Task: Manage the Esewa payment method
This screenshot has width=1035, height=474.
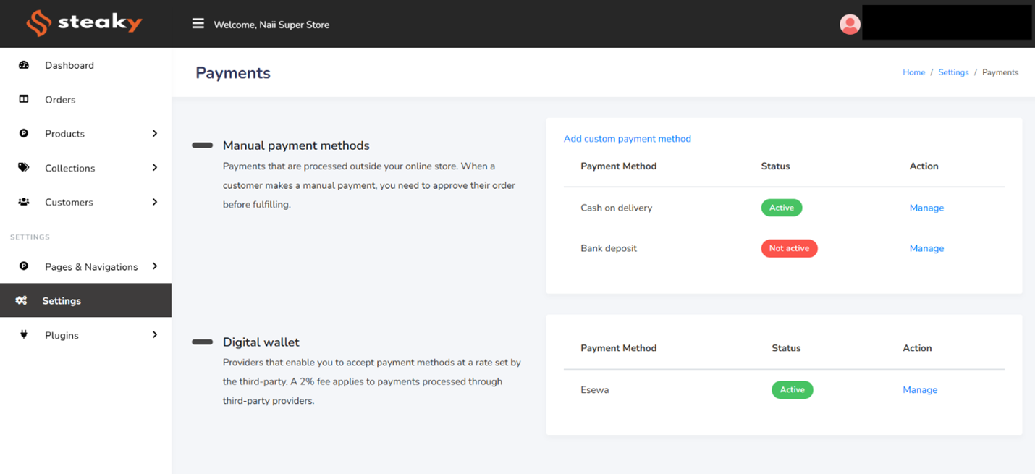Action: pos(919,389)
